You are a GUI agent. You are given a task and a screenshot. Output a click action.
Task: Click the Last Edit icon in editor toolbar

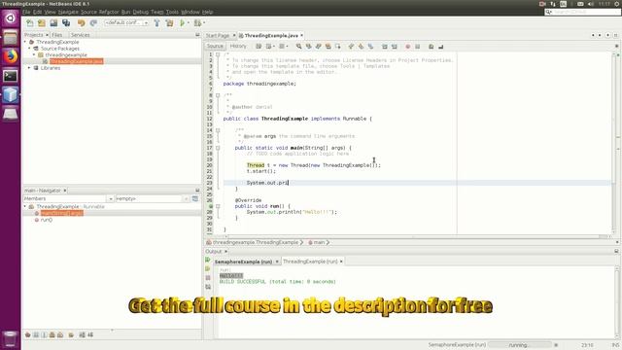pos(259,47)
